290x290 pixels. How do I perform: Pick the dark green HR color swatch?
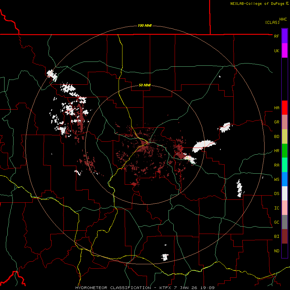tap(285, 151)
